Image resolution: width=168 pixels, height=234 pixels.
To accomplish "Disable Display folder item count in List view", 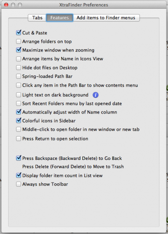I will point(18,175).
